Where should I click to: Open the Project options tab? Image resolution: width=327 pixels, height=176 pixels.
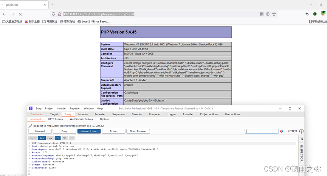click(209, 114)
